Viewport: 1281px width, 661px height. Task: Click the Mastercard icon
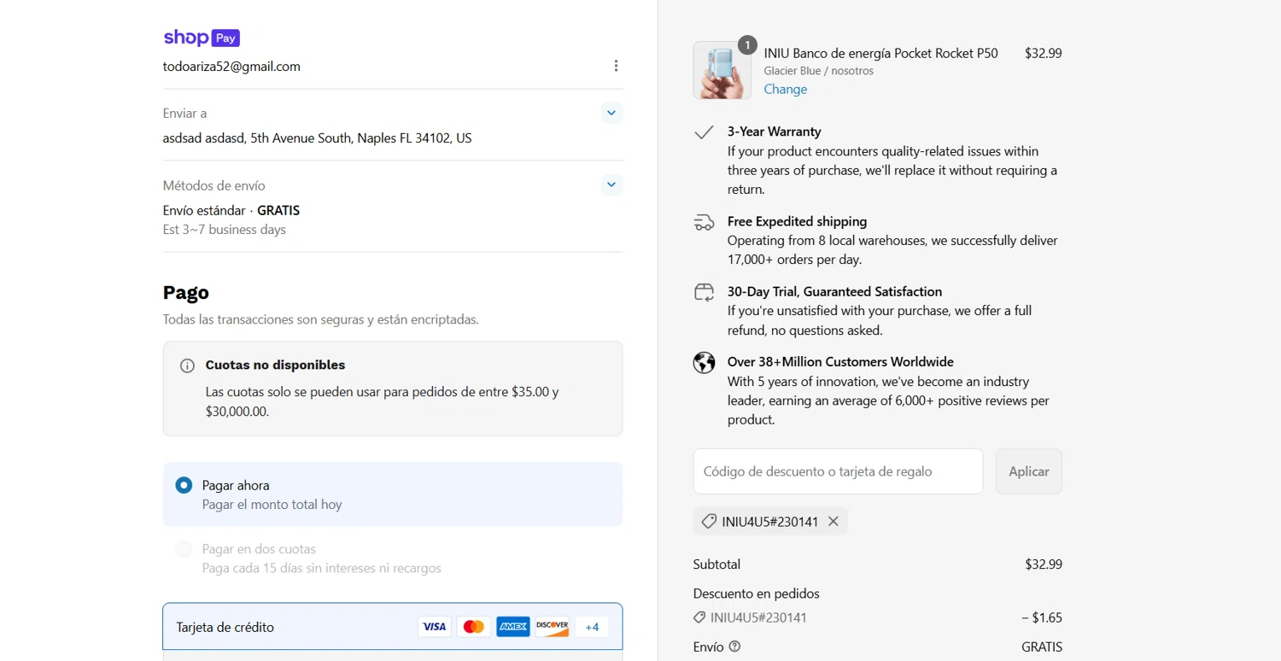(x=473, y=627)
